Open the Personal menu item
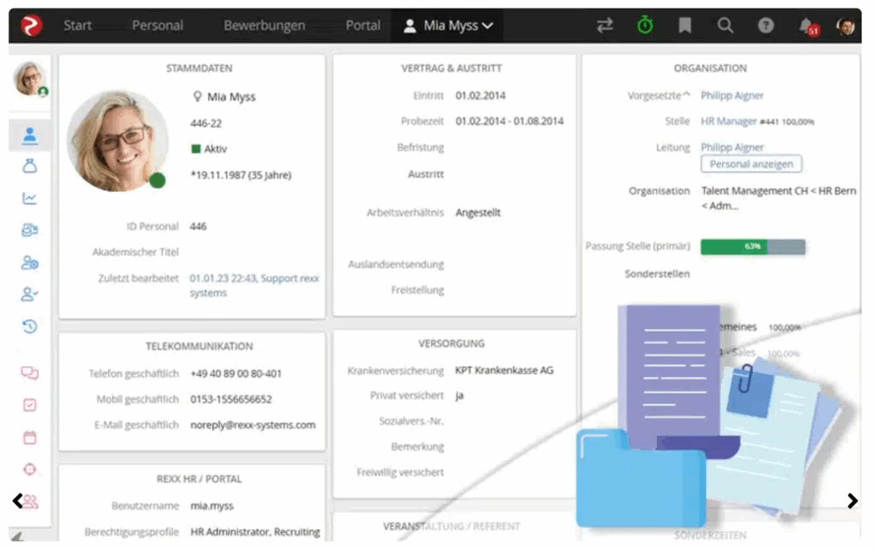 pyautogui.click(x=157, y=26)
